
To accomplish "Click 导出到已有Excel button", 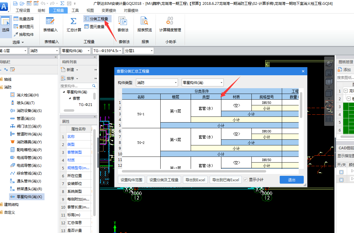I will (226, 180).
